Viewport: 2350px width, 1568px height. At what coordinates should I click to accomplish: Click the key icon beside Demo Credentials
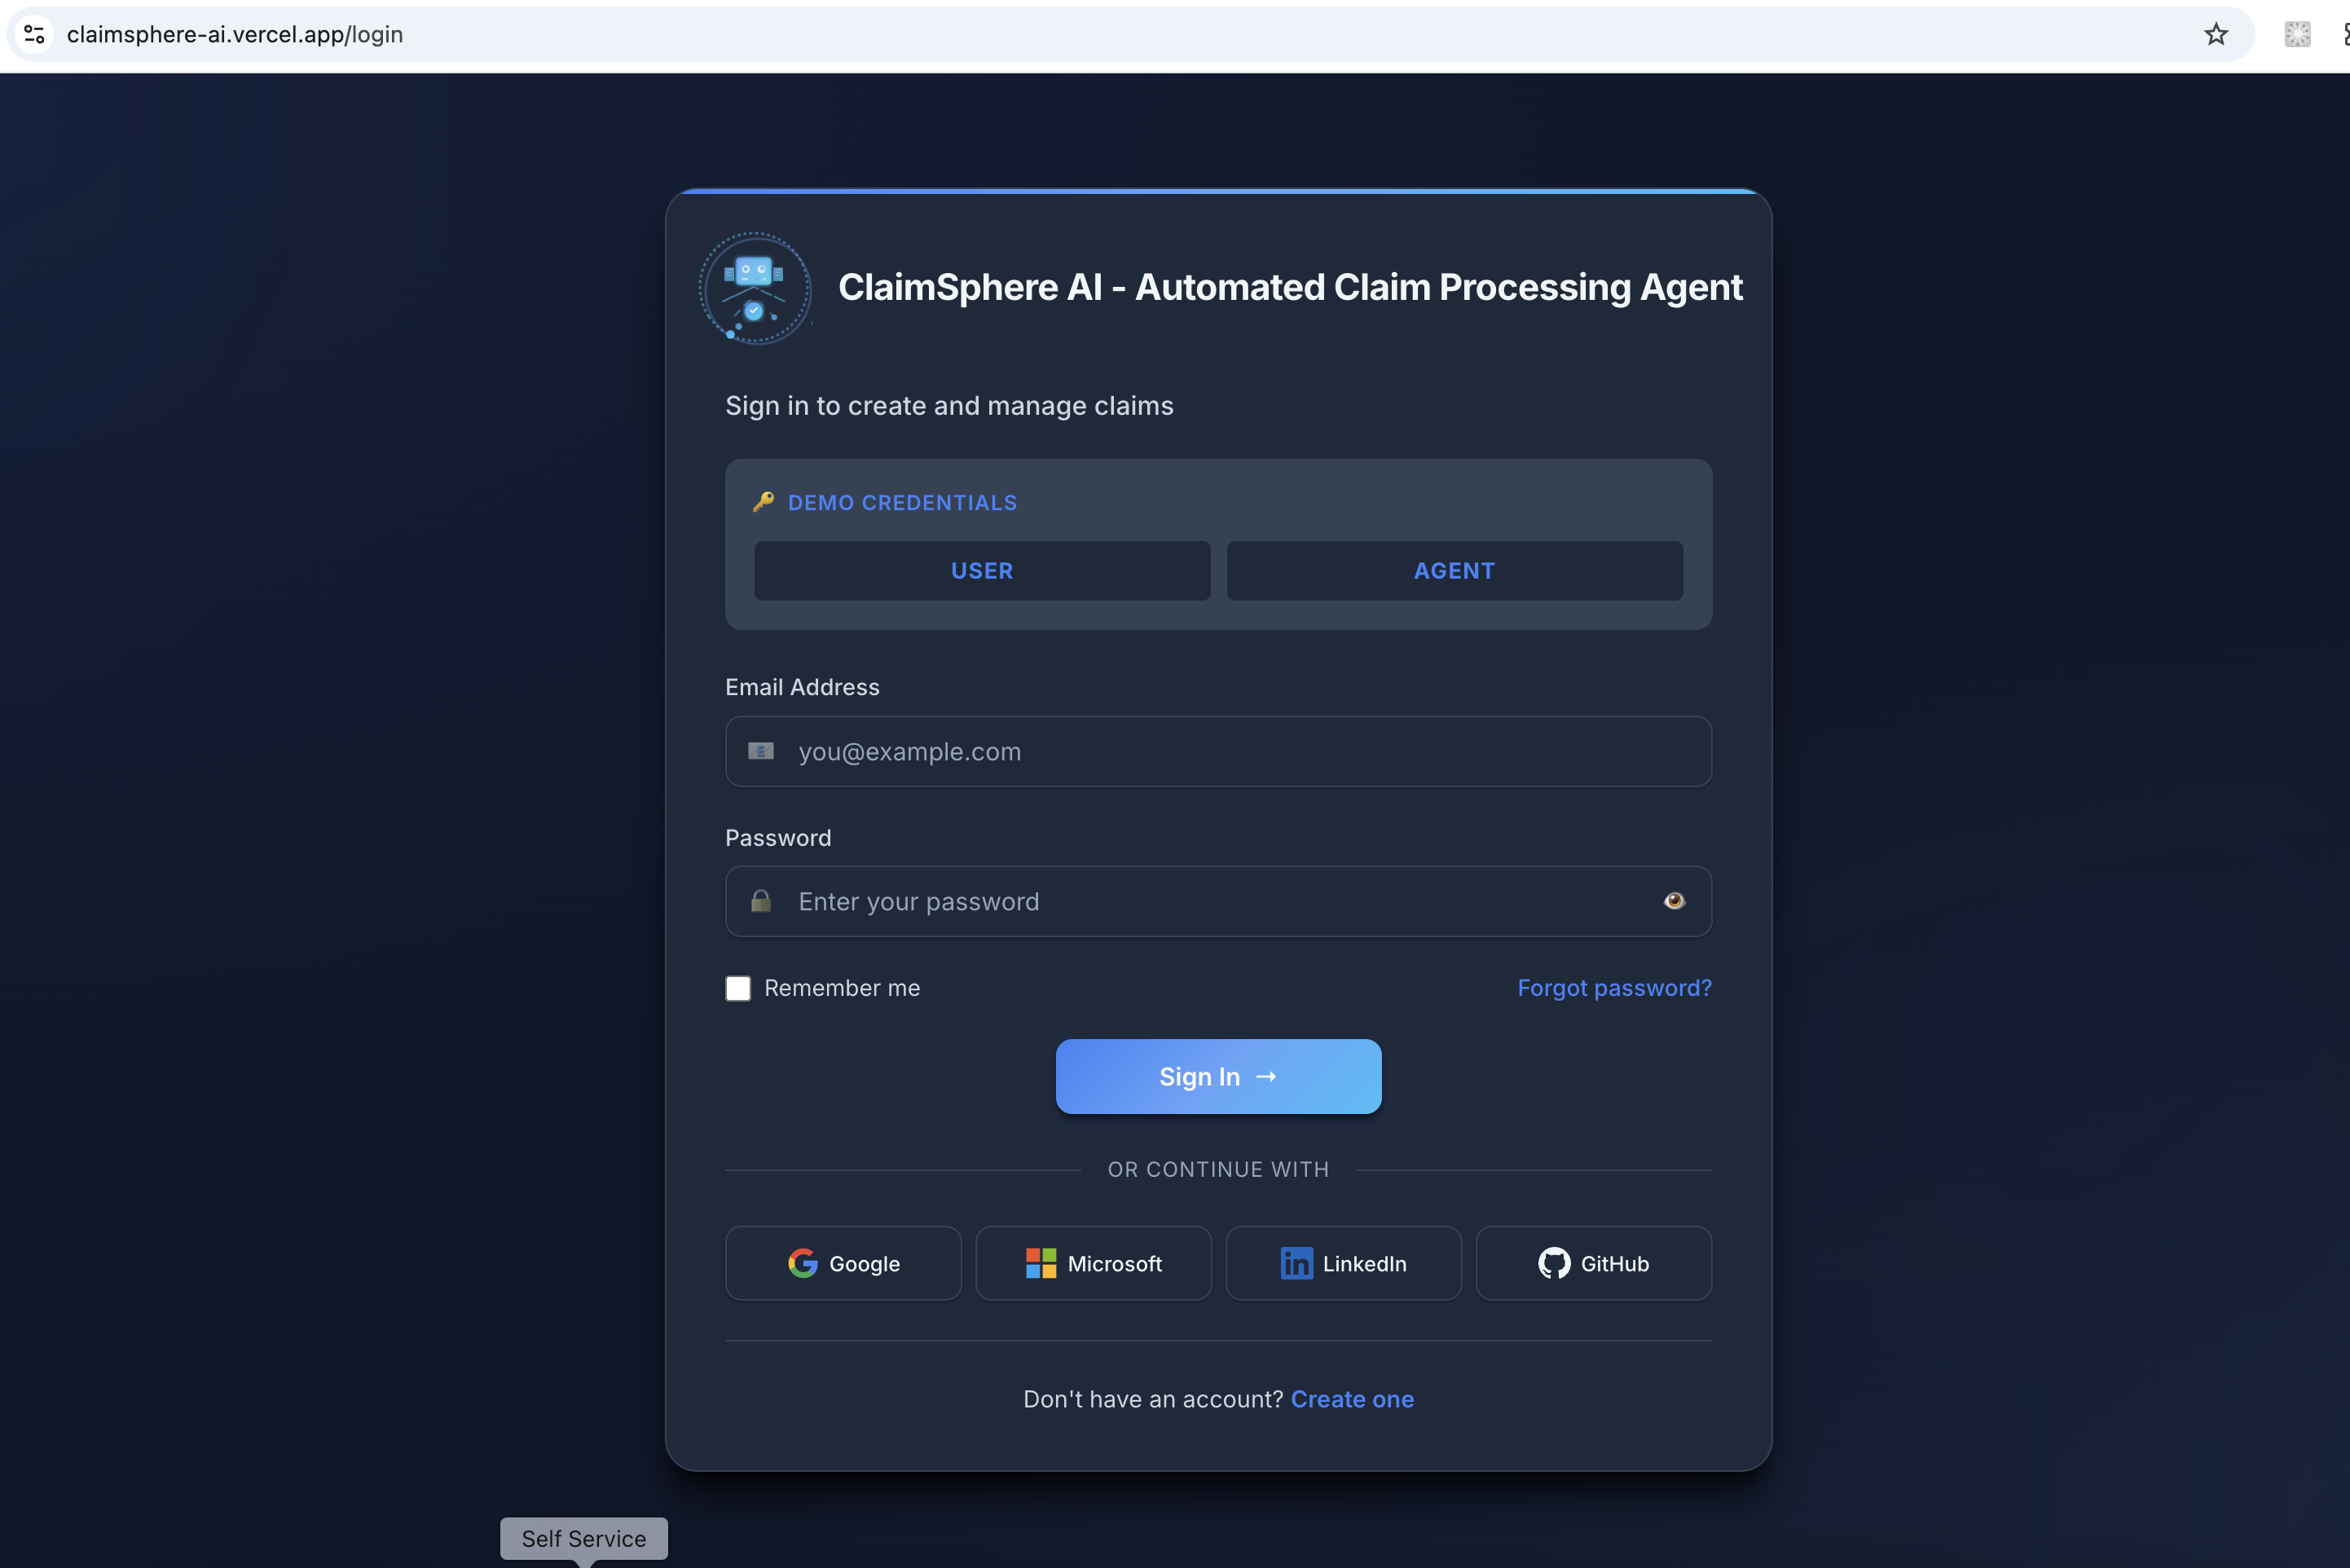(764, 502)
